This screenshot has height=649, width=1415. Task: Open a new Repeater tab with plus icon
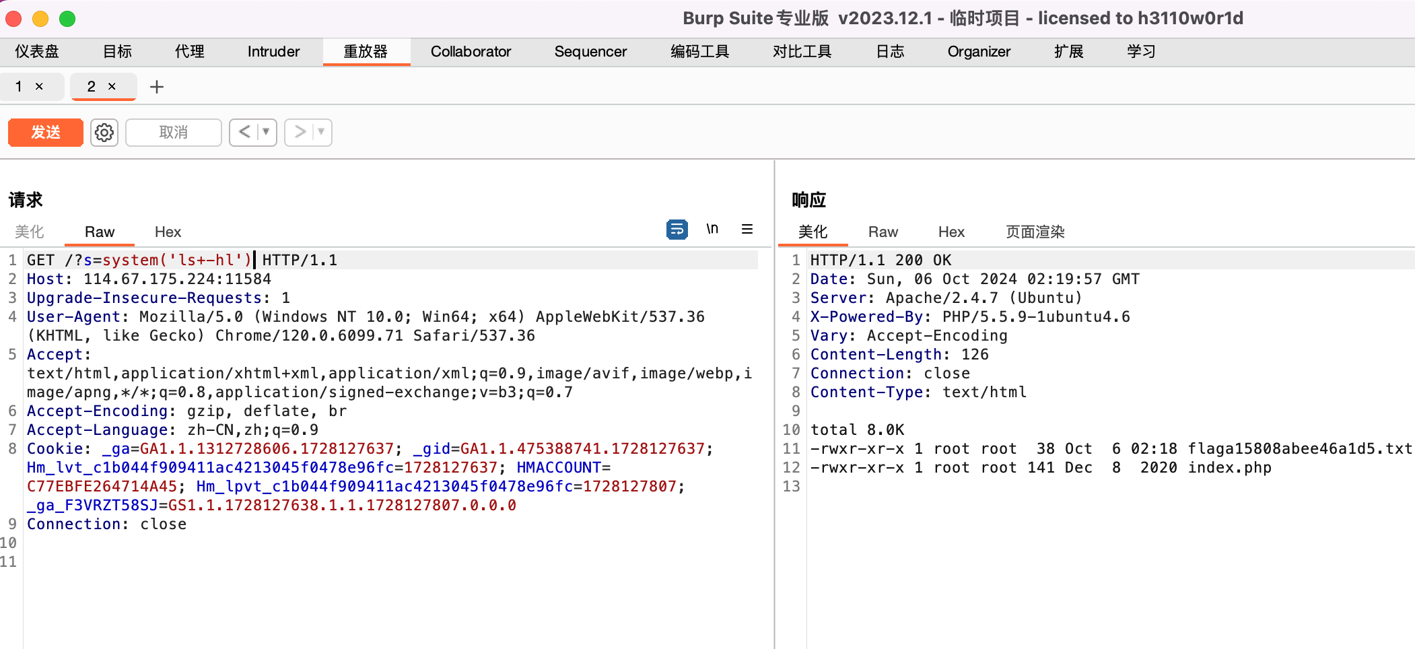[157, 86]
